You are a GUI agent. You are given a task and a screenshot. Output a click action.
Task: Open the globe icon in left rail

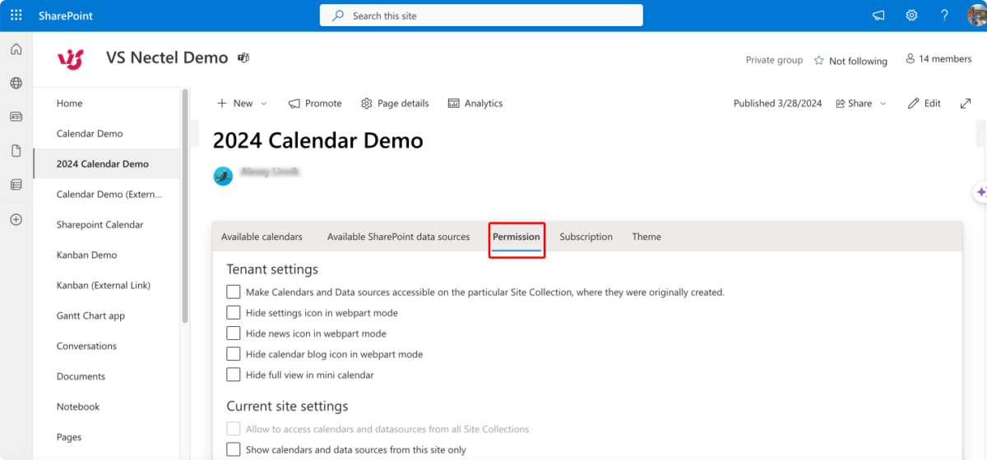click(x=16, y=83)
